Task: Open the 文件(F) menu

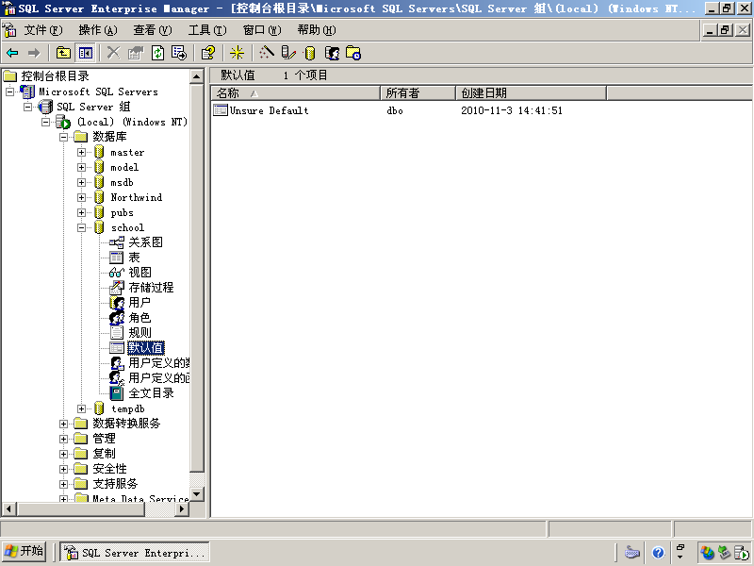Action: tap(43, 30)
